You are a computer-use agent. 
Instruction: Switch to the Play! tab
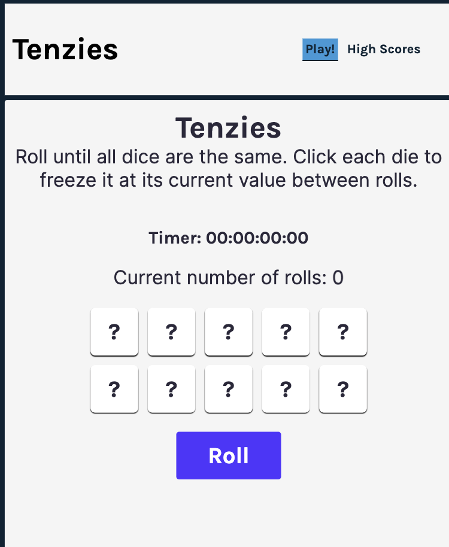point(320,50)
